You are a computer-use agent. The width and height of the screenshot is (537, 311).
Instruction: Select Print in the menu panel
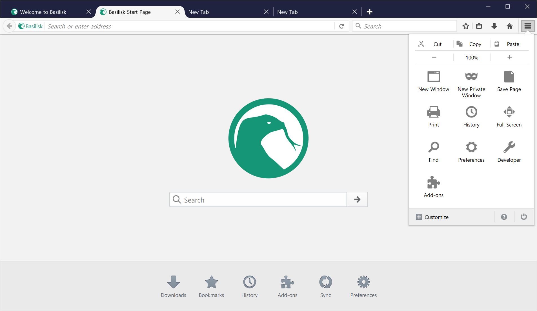[x=434, y=117]
